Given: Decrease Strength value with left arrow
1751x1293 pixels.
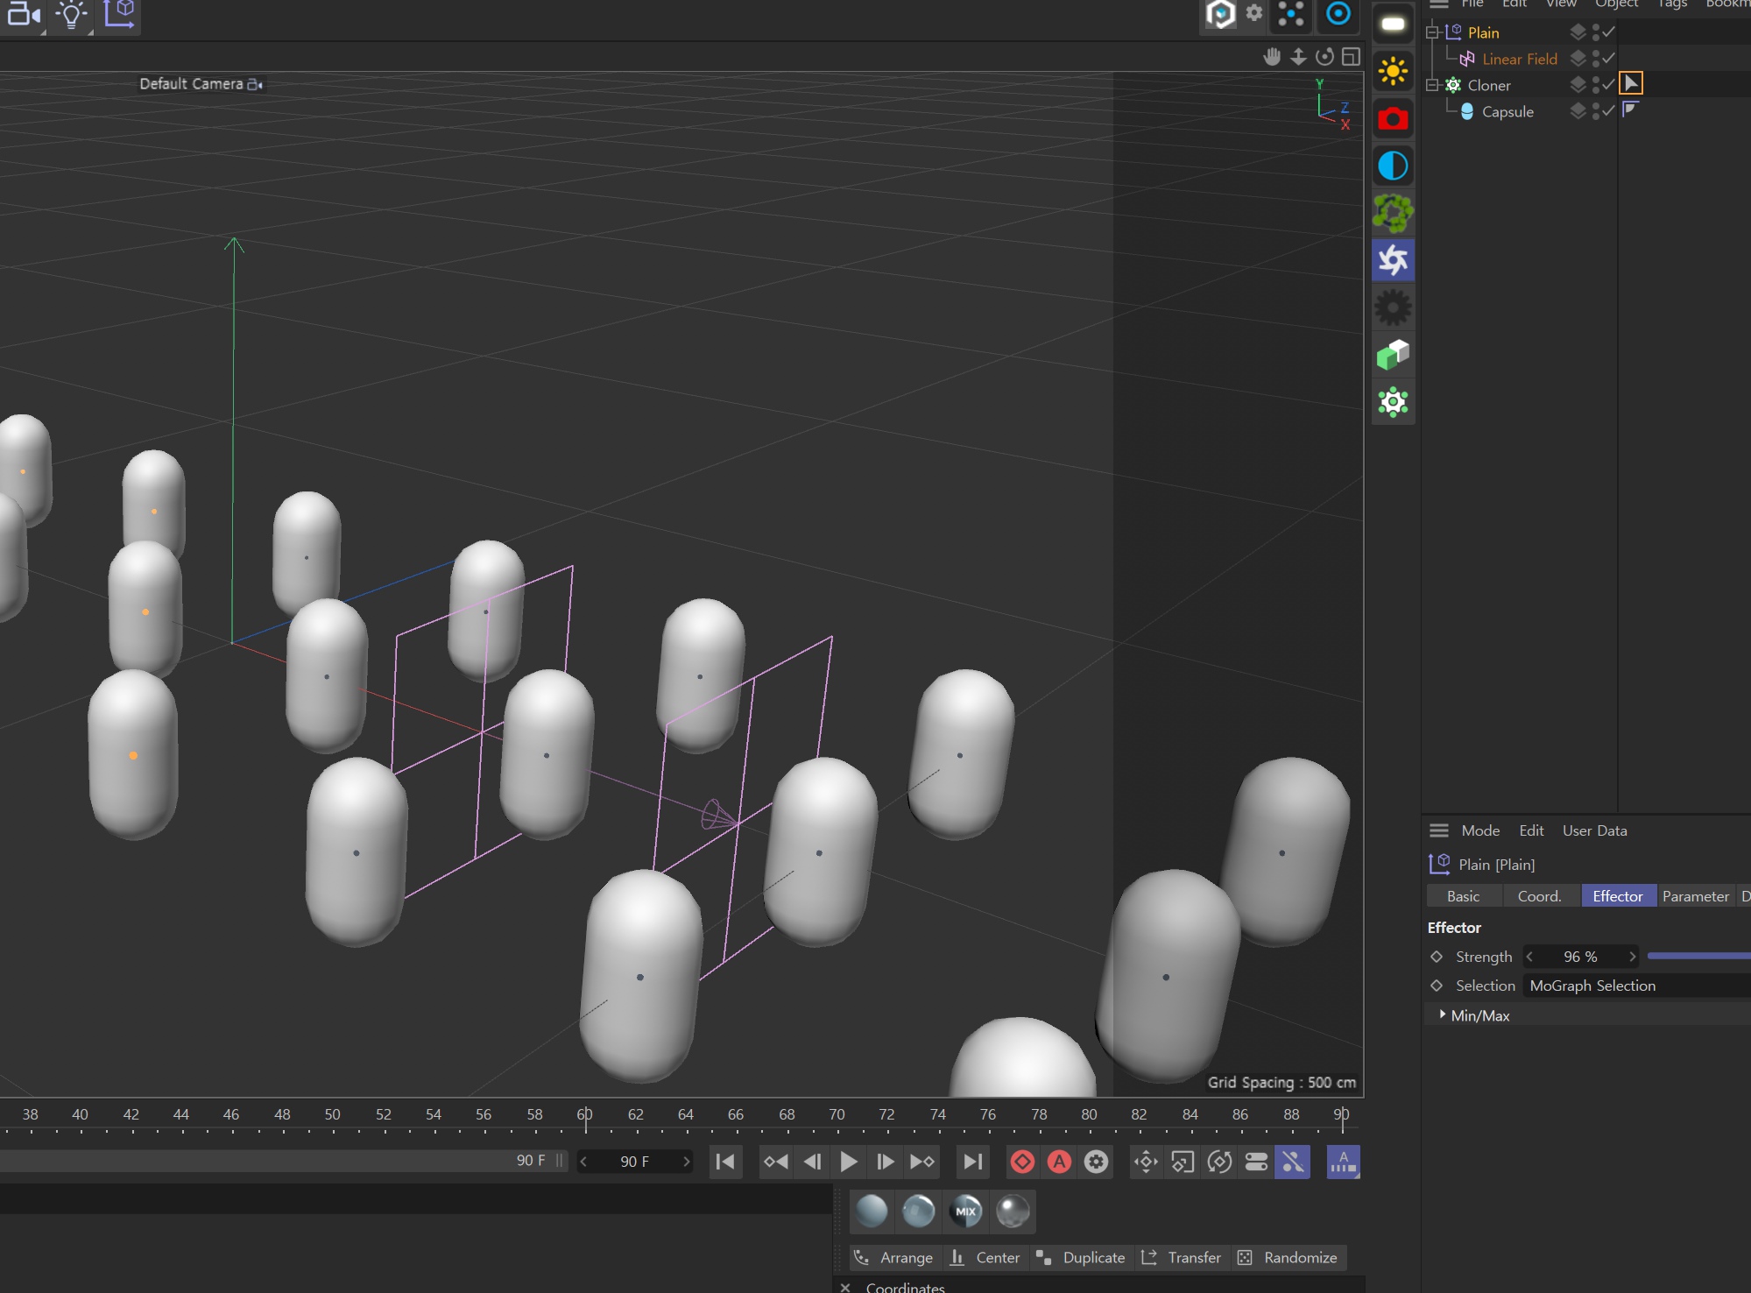Looking at the screenshot, I should pyautogui.click(x=1529, y=957).
